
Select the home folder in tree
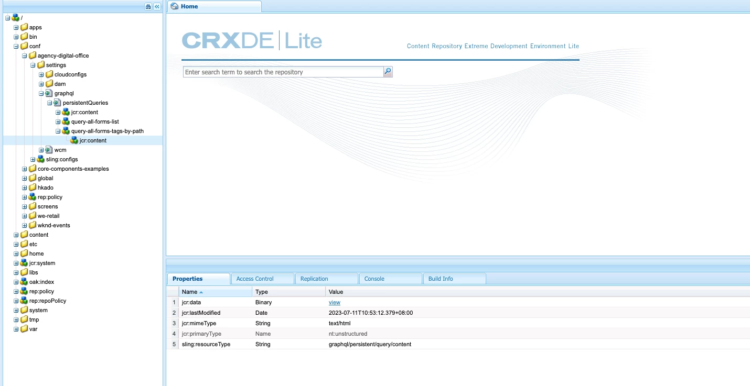tap(36, 253)
